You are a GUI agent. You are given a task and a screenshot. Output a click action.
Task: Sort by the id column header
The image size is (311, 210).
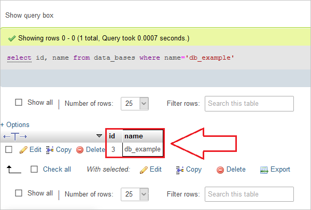[112, 136]
